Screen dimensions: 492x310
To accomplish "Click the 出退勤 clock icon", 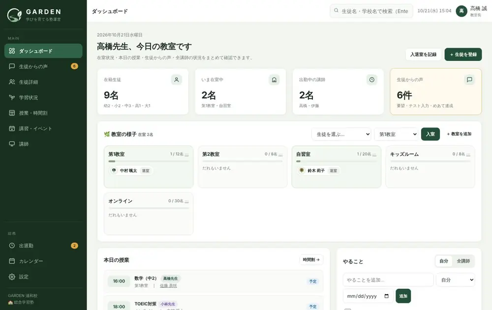I will [x=12, y=246].
